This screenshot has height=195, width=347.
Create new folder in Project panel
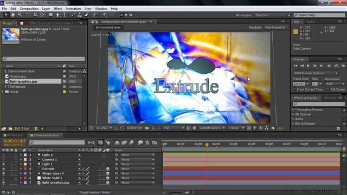pos(10,128)
